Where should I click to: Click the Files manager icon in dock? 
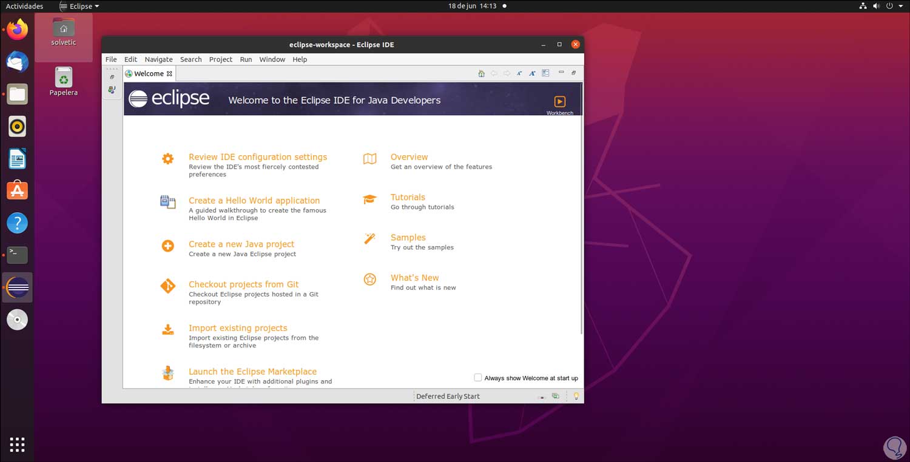point(17,94)
